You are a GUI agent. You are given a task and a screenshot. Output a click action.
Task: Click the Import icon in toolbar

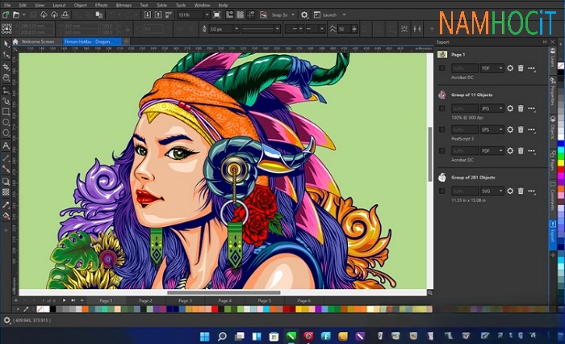click(x=148, y=15)
